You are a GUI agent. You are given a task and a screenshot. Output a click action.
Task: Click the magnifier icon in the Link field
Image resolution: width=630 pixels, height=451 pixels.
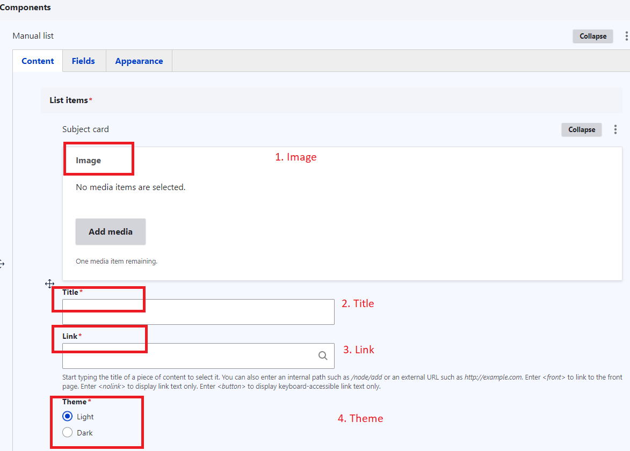[323, 355]
